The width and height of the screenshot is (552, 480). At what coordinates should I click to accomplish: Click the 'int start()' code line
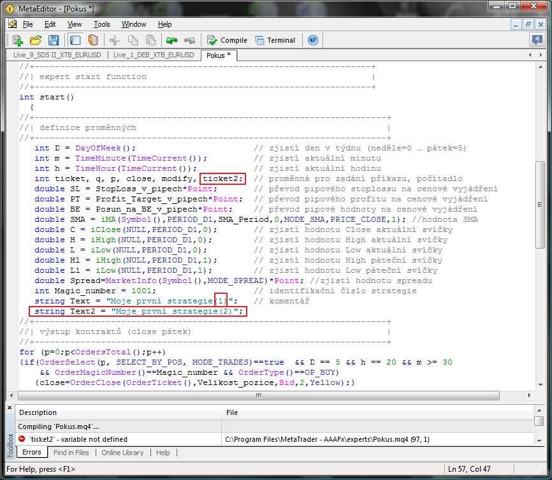pyautogui.click(x=47, y=97)
